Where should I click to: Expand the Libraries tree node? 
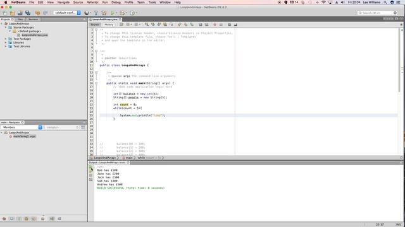tap(6, 42)
